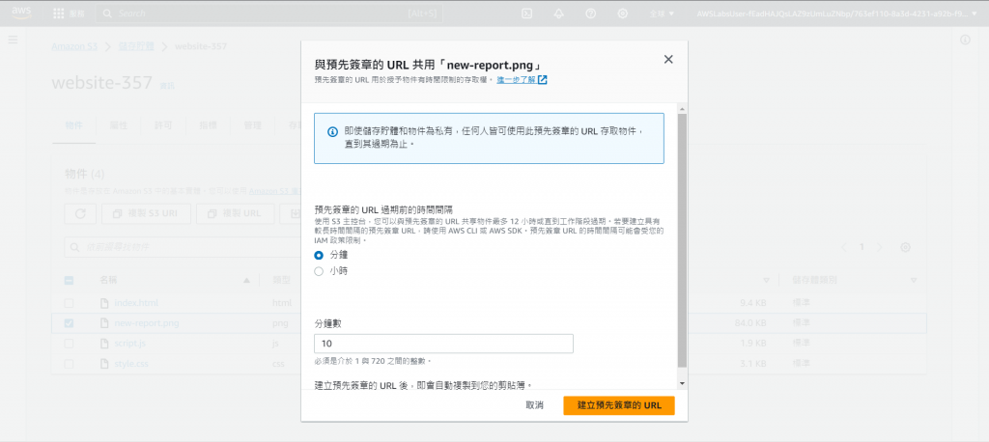Open the 進一步了解 link
Viewport: 989px width, 442px height.
pos(516,80)
